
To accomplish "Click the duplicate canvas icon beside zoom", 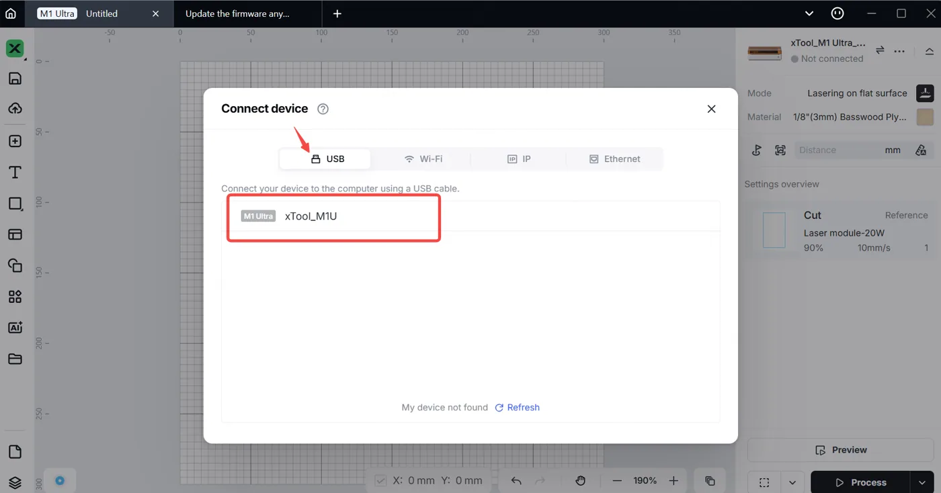I will (x=710, y=481).
